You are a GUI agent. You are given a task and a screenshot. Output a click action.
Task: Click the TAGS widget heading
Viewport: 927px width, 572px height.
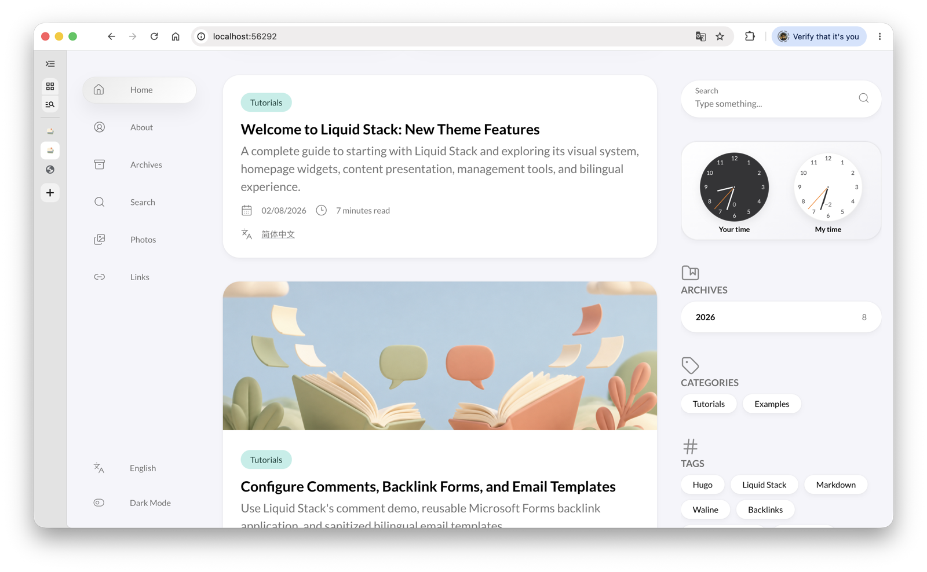click(692, 464)
